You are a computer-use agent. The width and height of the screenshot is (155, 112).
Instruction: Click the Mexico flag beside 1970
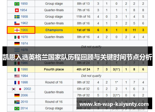(x=17, y=37)
